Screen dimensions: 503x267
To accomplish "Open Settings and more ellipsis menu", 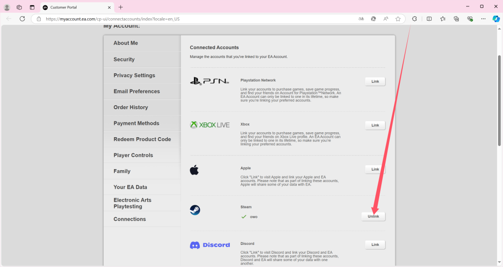I will coord(483,19).
